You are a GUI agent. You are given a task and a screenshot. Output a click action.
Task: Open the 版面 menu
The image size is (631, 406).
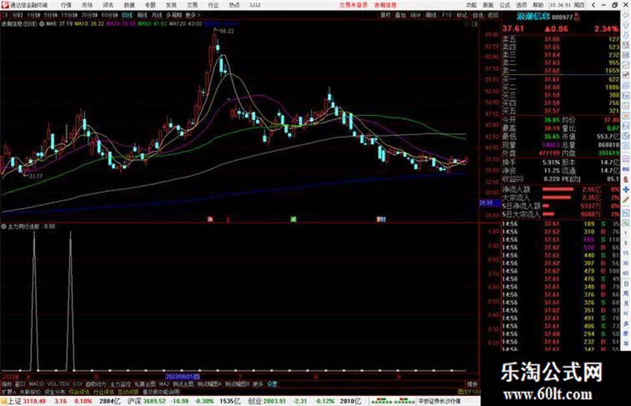[488, 5]
